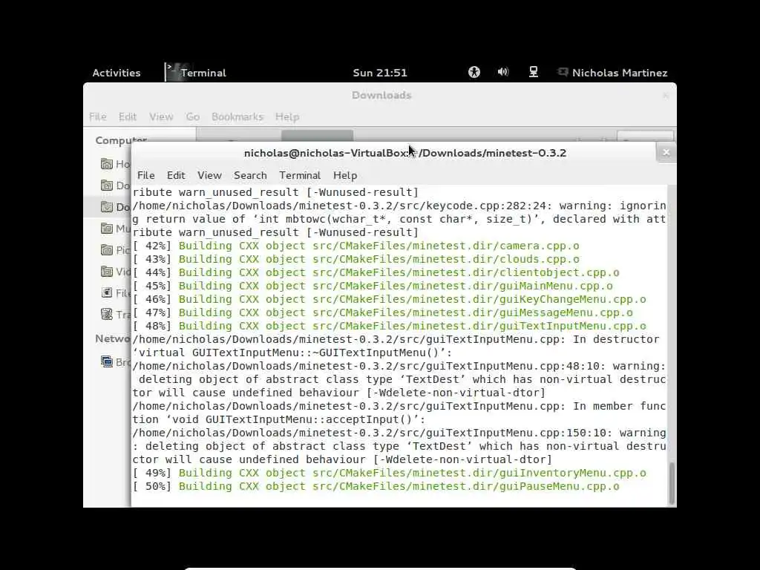Viewport: 760px width, 570px height.
Task: Open Help menu in the Downloads window
Action: click(287, 117)
